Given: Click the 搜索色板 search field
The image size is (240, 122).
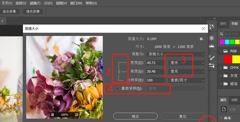Looking at the screenshot, I should point(232,34).
